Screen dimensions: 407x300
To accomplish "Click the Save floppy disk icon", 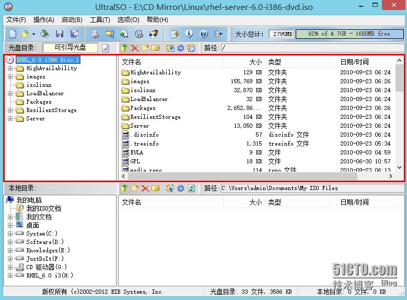I will [60, 34].
